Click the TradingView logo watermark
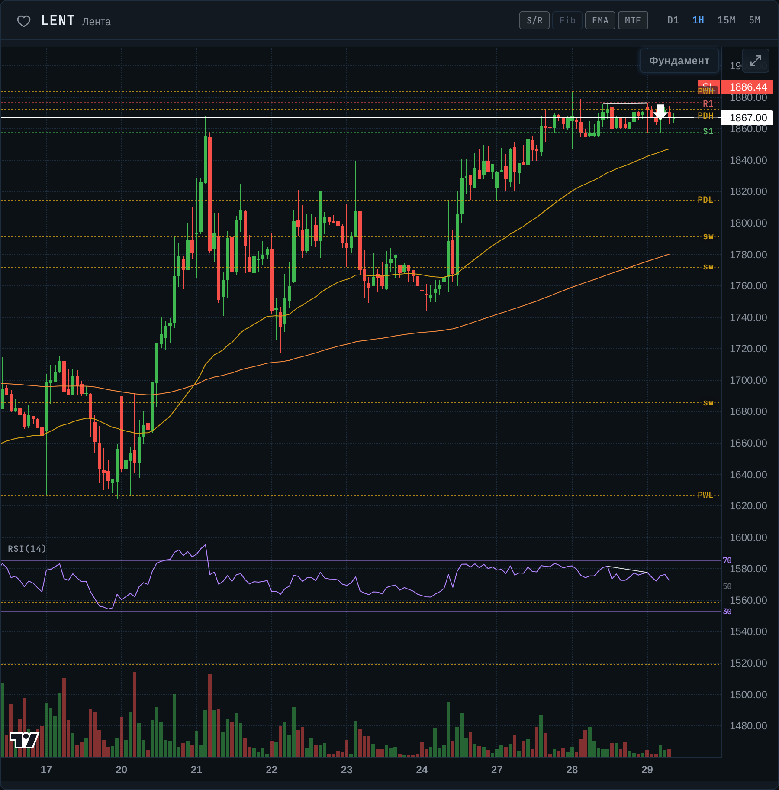Screen dimensions: 779x790 (x=24, y=740)
